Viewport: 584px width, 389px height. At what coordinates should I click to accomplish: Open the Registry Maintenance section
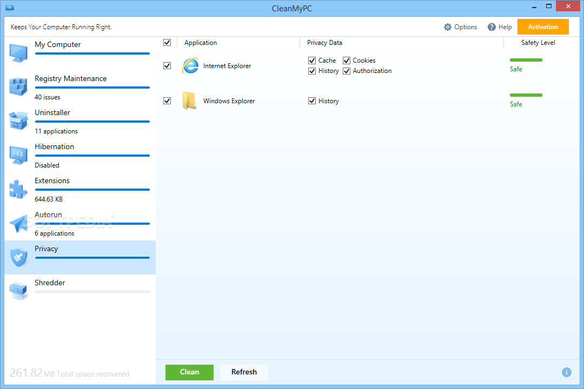tap(80, 87)
